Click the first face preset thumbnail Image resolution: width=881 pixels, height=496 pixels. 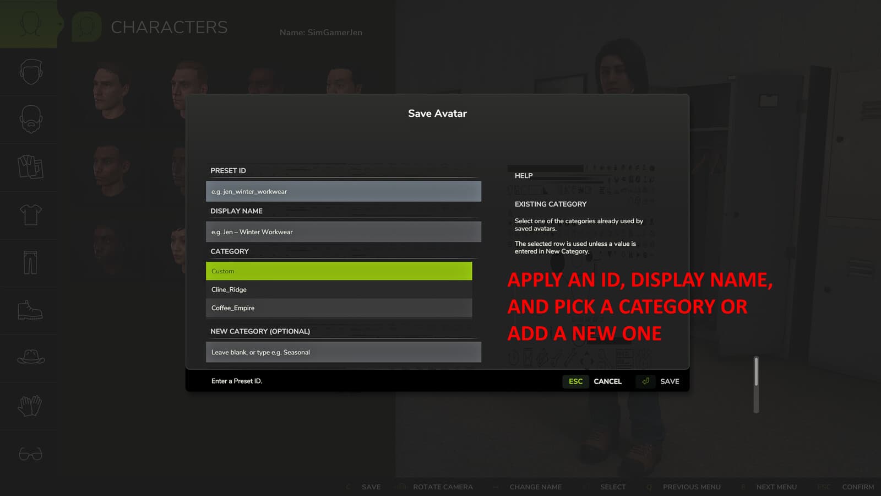(x=111, y=91)
